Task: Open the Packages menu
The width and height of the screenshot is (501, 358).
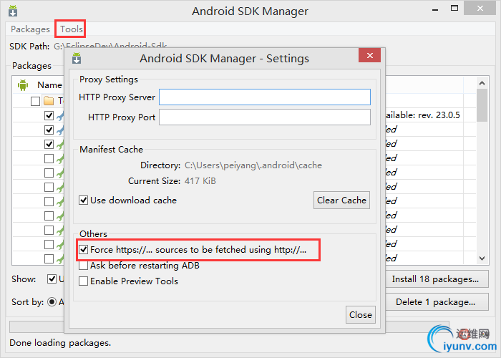Action: [x=30, y=29]
